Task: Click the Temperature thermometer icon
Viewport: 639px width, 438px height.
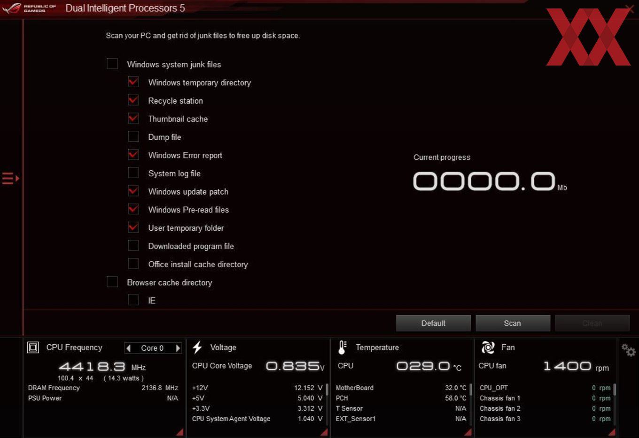Action: pos(342,347)
